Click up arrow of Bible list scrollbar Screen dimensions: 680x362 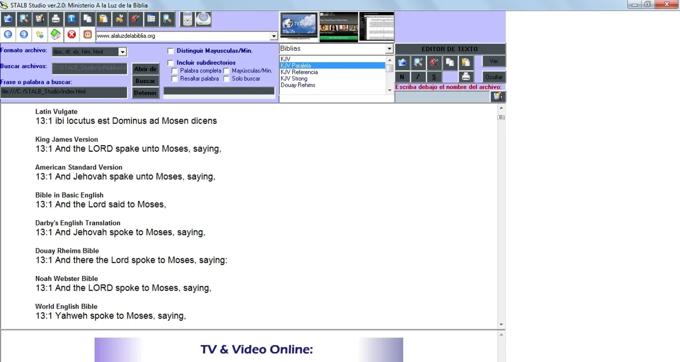pos(390,59)
